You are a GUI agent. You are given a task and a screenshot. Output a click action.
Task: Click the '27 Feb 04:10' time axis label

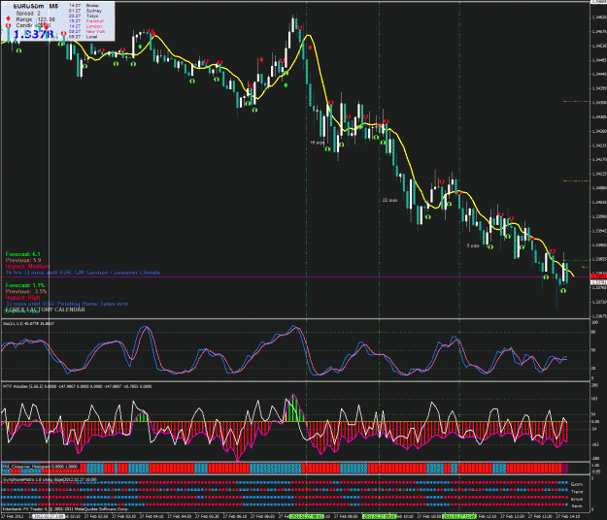tap(152, 516)
